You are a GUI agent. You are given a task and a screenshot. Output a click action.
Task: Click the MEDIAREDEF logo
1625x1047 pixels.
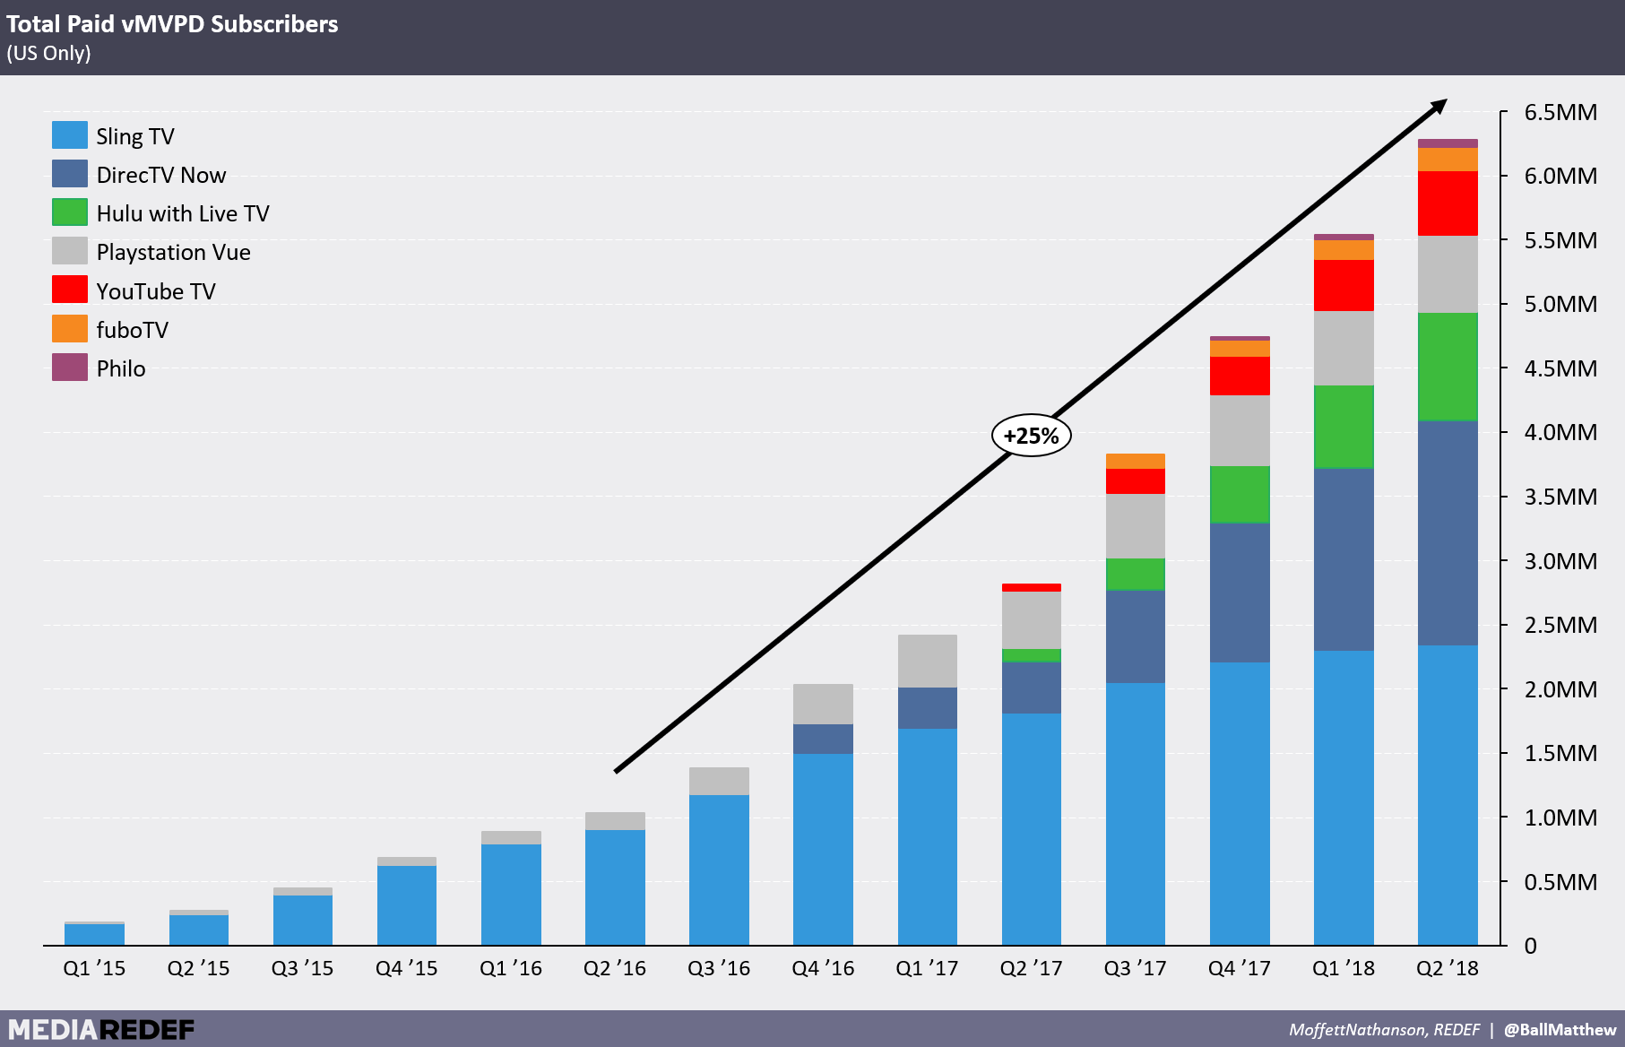coord(101,1029)
